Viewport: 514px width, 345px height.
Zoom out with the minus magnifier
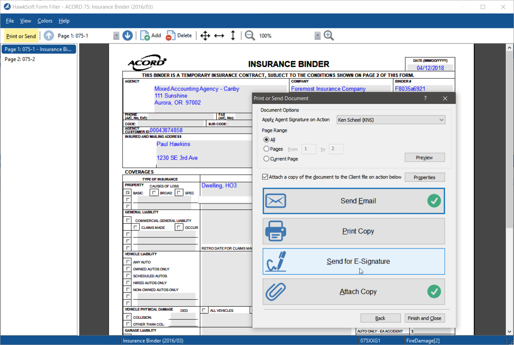[250, 36]
